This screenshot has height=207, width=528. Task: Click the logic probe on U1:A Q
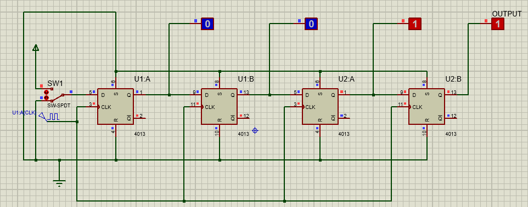[207, 24]
